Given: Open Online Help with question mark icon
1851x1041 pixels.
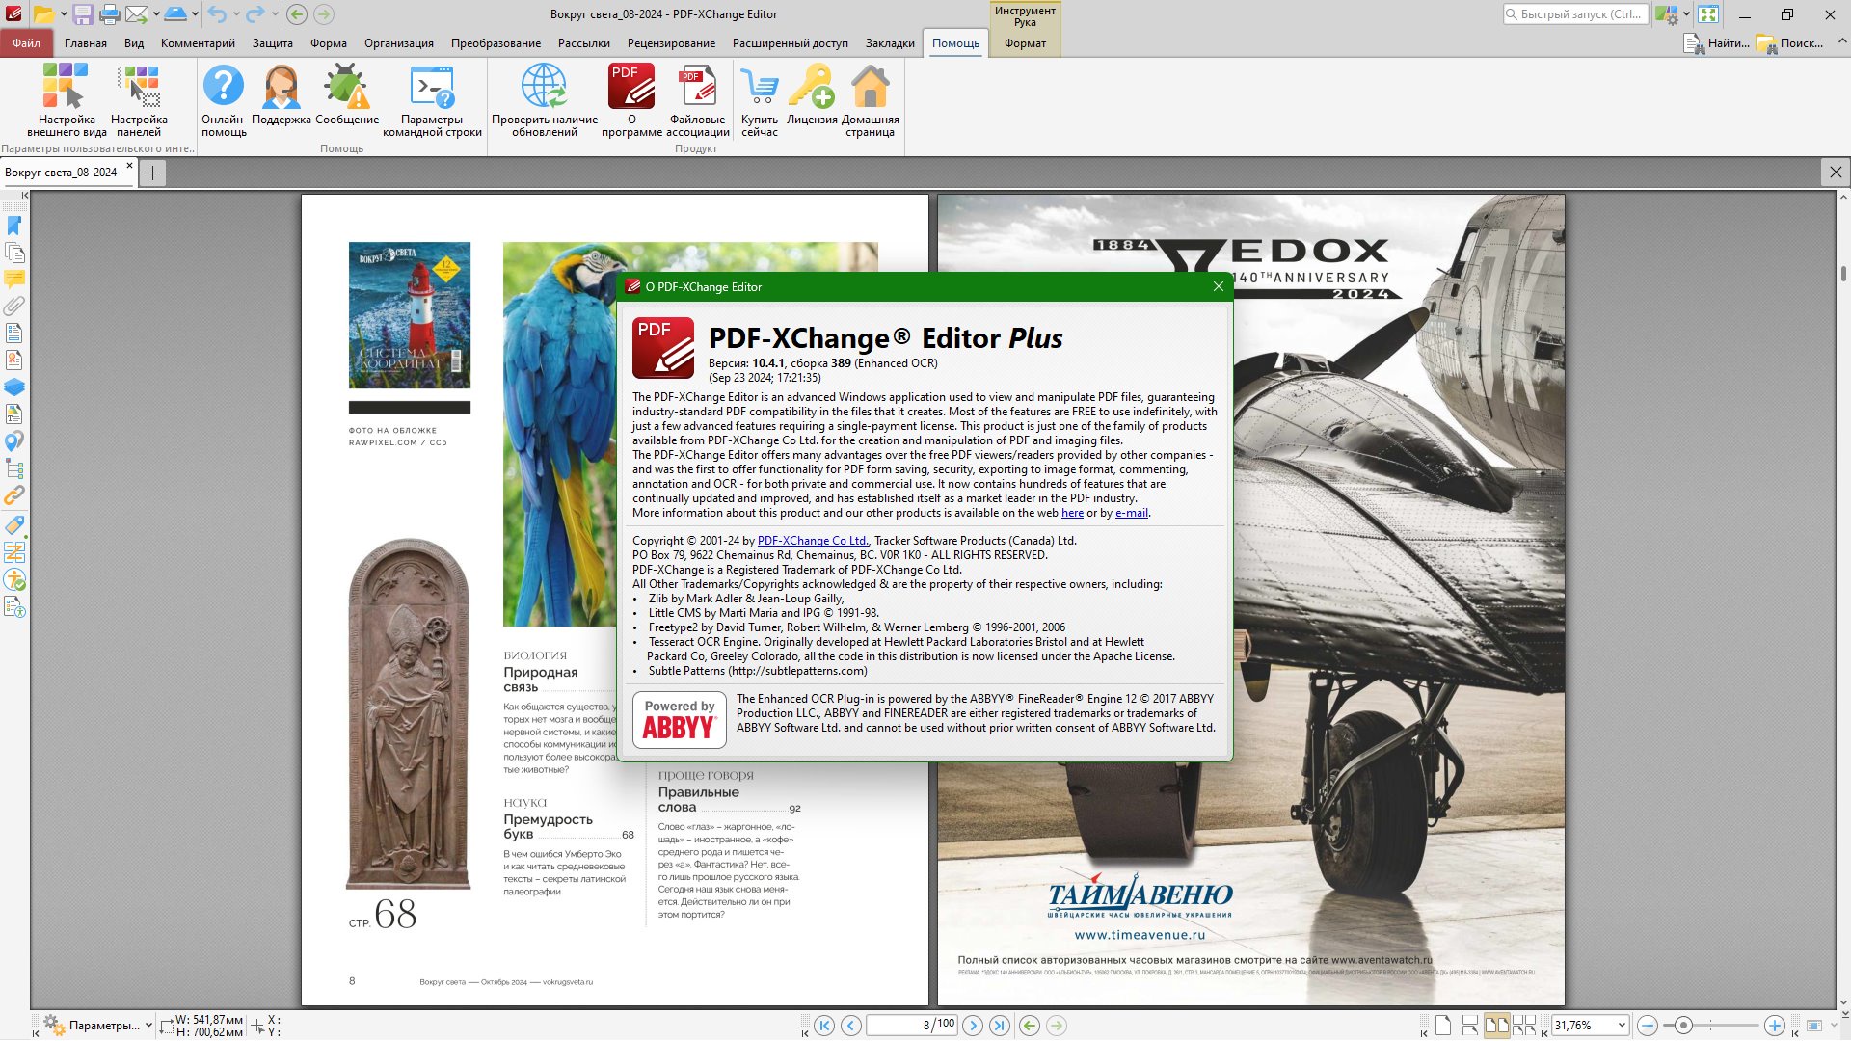Looking at the screenshot, I should 224,100.
